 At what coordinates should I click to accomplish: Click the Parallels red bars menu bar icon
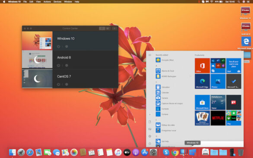[x=199, y=2]
